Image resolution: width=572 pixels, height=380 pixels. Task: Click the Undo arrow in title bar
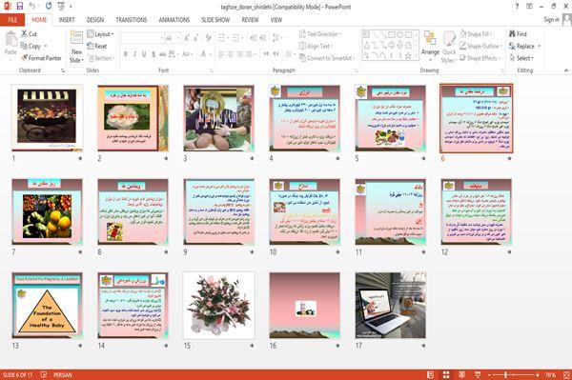pyautogui.click(x=32, y=6)
